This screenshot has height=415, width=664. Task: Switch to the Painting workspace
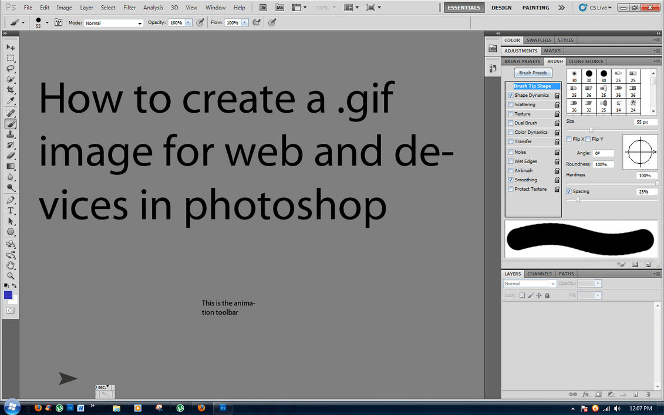click(535, 8)
